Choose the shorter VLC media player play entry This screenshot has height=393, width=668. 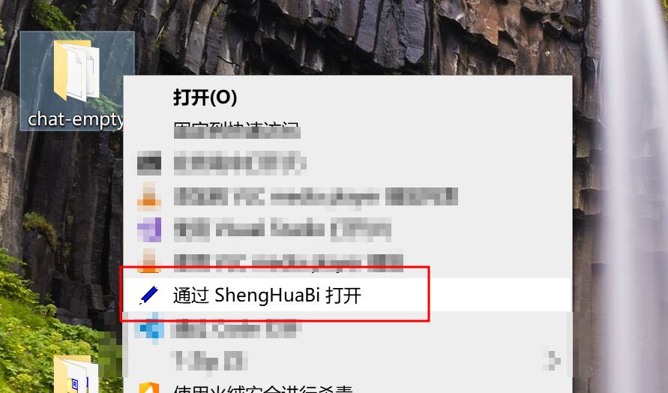289,261
